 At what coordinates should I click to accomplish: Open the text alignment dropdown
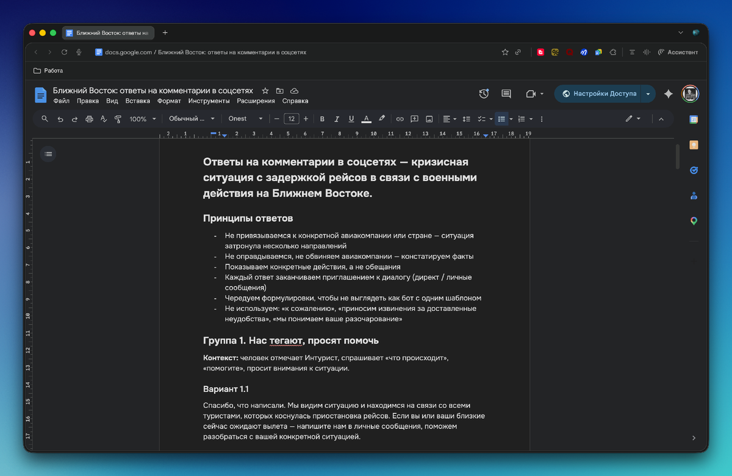[450, 119]
